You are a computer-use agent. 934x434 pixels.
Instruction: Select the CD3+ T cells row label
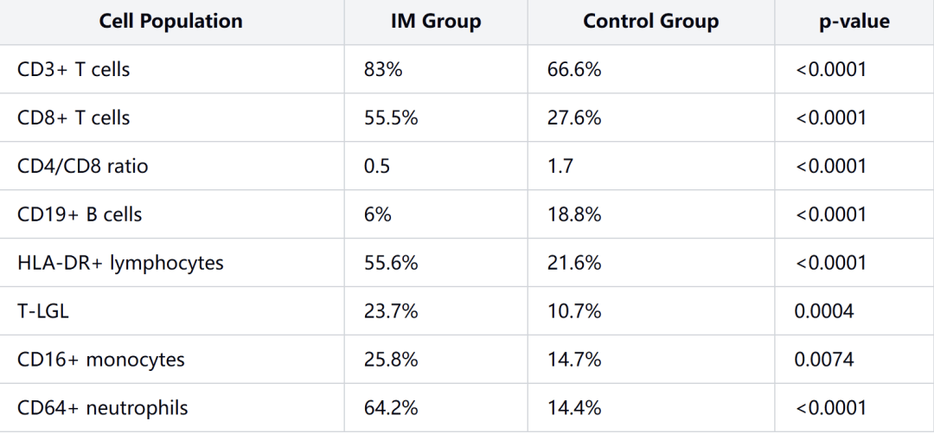pyautogui.click(x=74, y=70)
